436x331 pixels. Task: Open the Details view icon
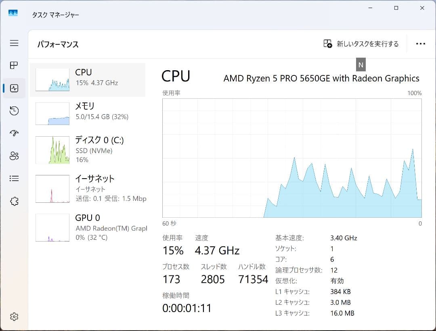[14, 178]
